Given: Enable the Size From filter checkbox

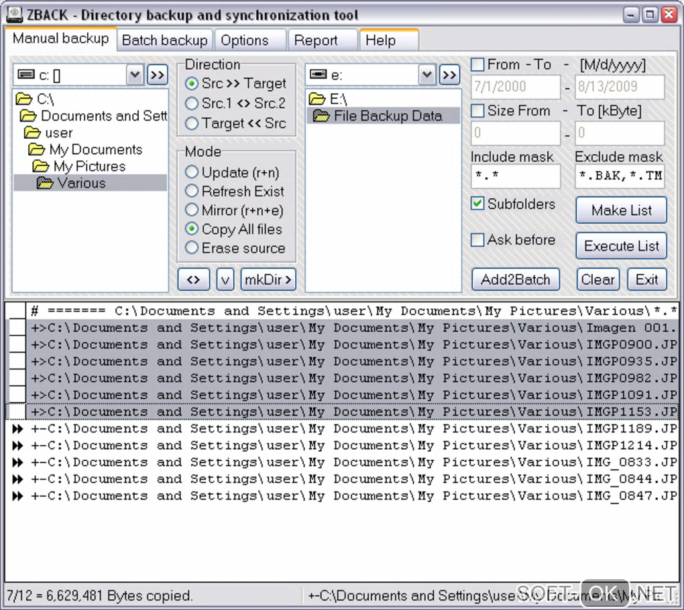Looking at the screenshot, I should [477, 111].
